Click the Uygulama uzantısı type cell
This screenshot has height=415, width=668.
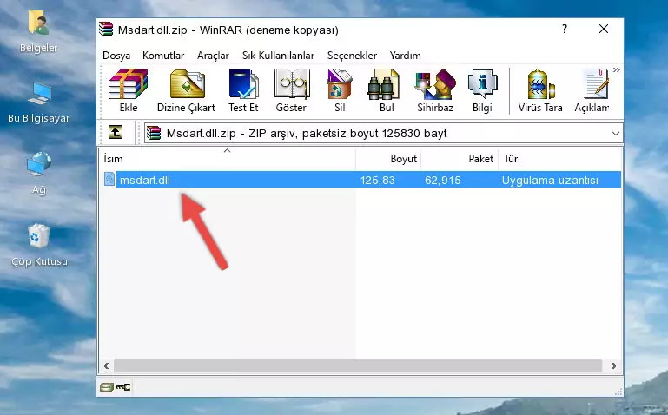click(x=550, y=181)
